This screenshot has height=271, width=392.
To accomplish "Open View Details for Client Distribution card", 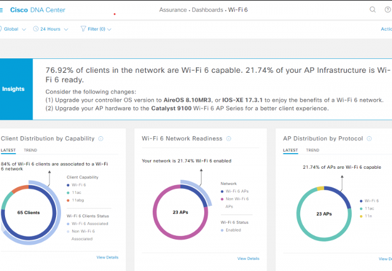I will 107,257.
